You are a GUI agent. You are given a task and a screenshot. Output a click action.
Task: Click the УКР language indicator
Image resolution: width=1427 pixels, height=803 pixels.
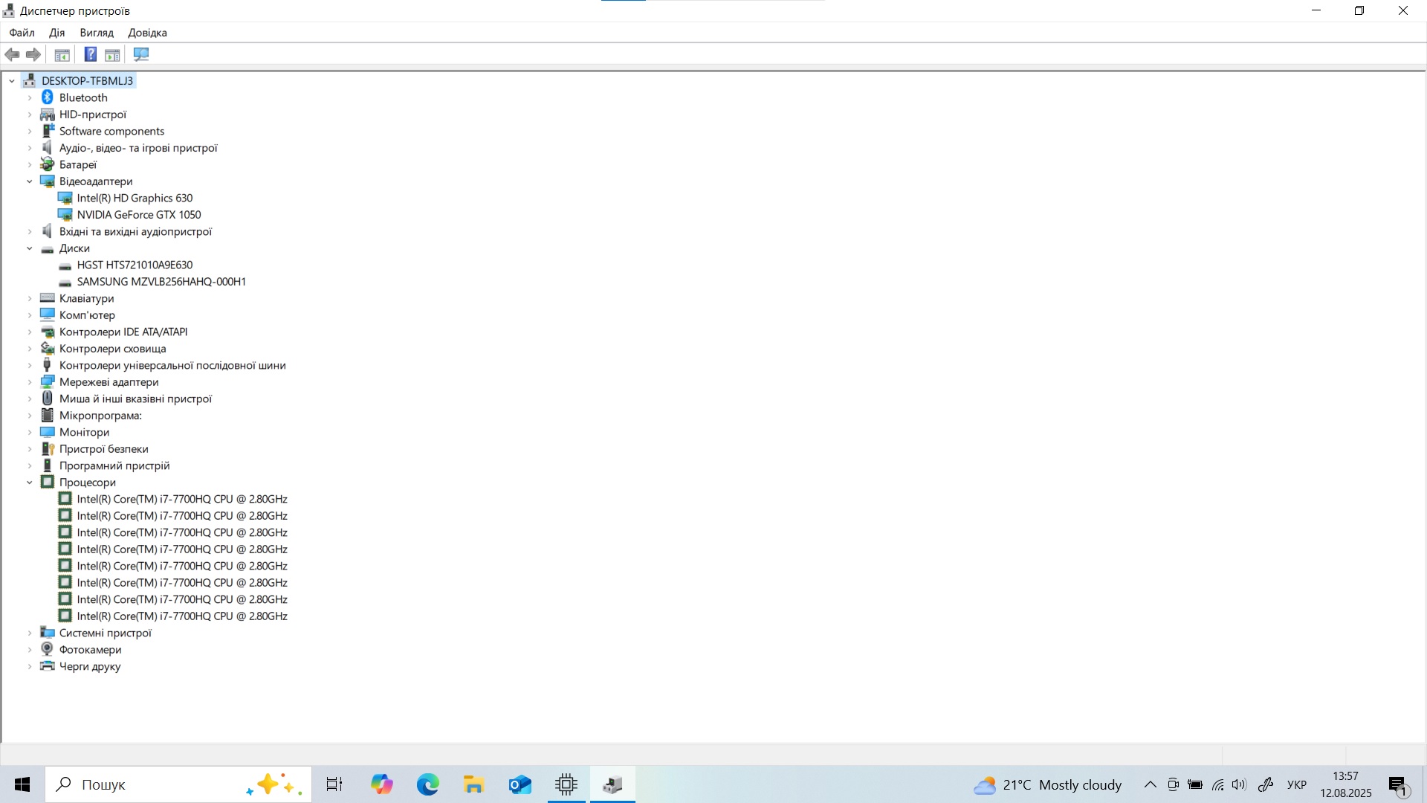[x=1297, y=785]
